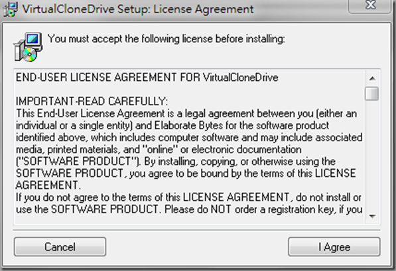
Task: Click the line starting 'media, printed materials'
Action: pyautogui.click(x=159, y=149)
